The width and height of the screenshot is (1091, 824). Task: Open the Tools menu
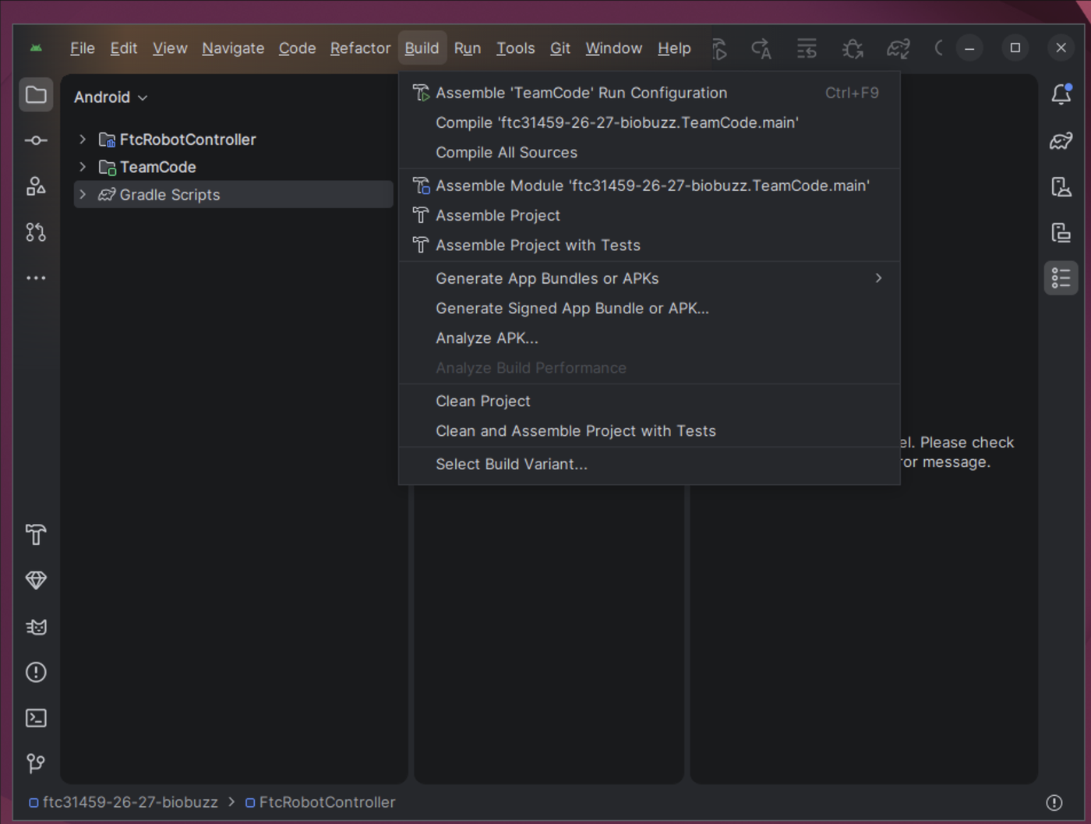516,48
